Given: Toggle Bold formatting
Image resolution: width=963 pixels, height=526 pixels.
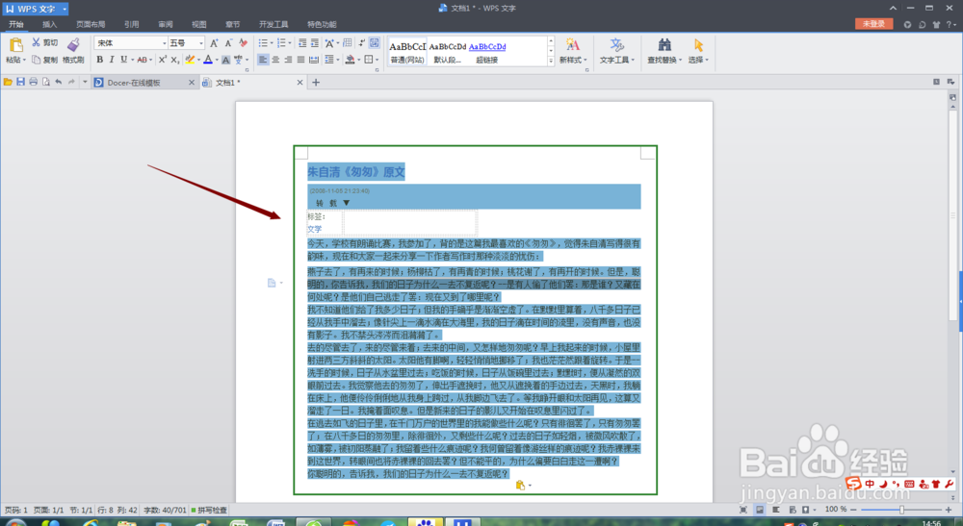Looking at the screenshot, I should (x=99, y=60).
